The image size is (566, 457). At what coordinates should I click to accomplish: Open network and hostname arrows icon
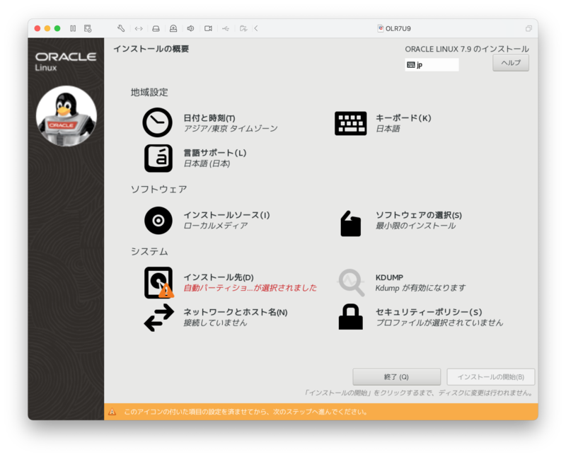click(x=158, y=318)
